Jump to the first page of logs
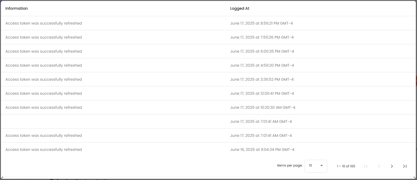417x180 pixels. click(366, 166)
